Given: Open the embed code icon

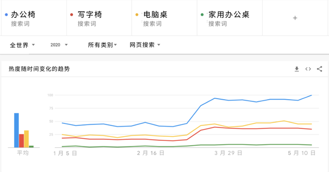Looking at the screenshot, I should (x=308, y=69).
